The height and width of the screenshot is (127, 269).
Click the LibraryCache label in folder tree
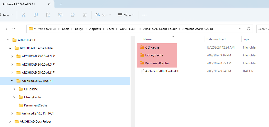[33, 97]
